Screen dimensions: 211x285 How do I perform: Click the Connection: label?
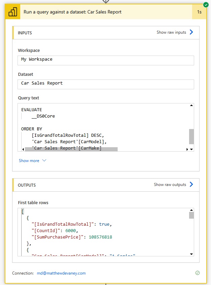[23, 273]
